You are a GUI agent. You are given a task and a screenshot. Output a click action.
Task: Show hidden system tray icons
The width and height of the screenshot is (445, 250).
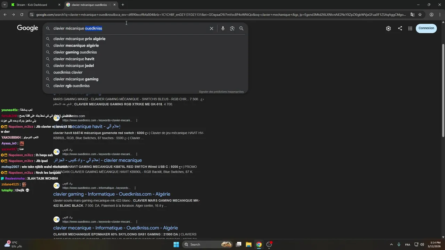tap(391, 244)
